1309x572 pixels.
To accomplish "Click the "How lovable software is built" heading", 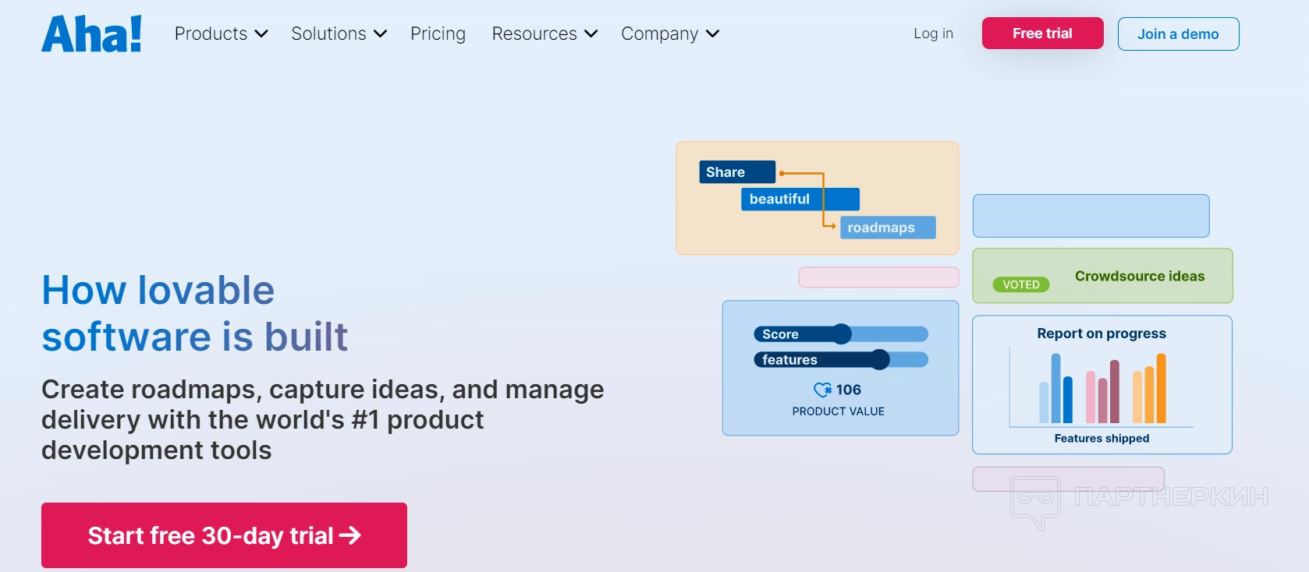I will pos(195,313).
